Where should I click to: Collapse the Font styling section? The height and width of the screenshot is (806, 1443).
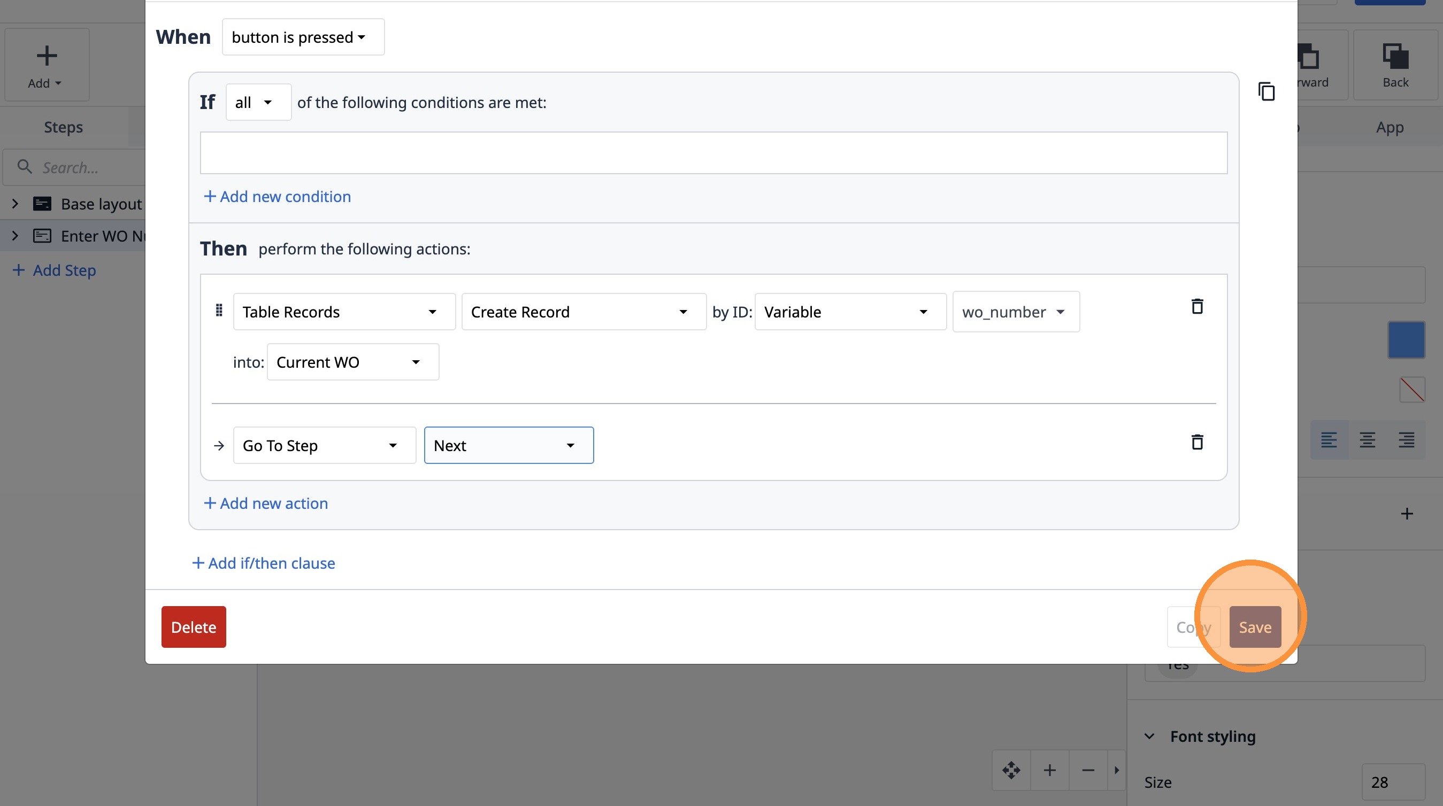(1149, 737)
